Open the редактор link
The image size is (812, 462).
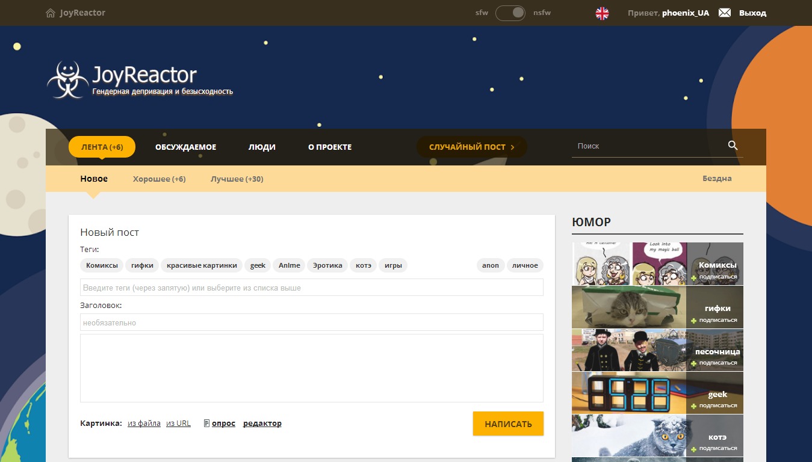(x=262, y=423)
